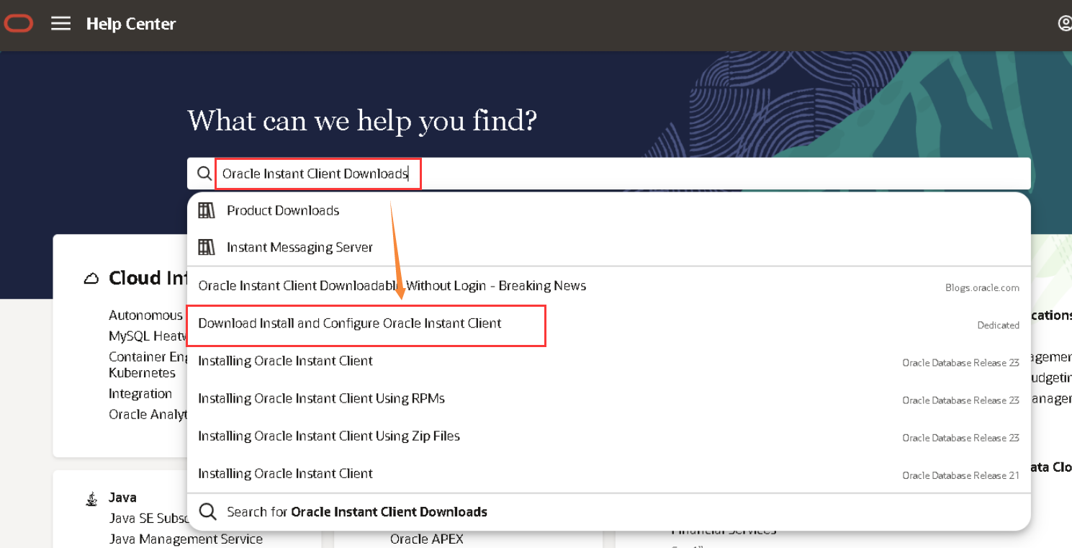Click the cloud icon beside Cloud heading
The height and width of the screenshot is (548, 1072).
coord(91,279)
